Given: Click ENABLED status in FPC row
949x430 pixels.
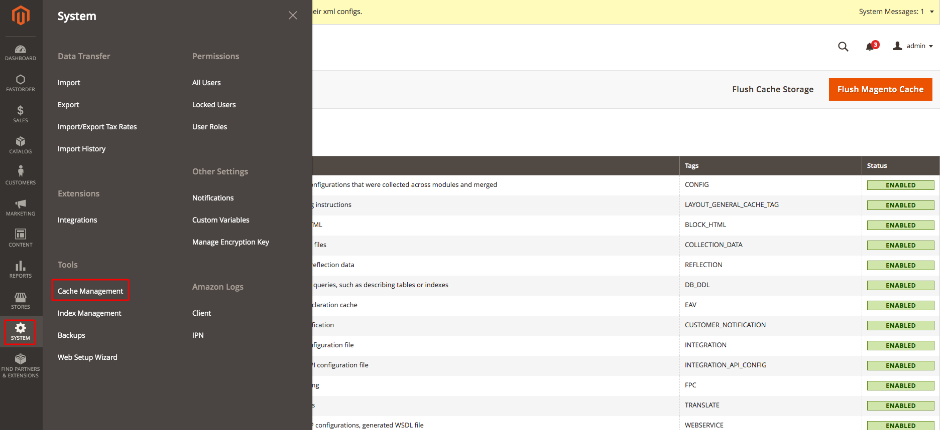Looking at the screenshot, I should 901,386.
